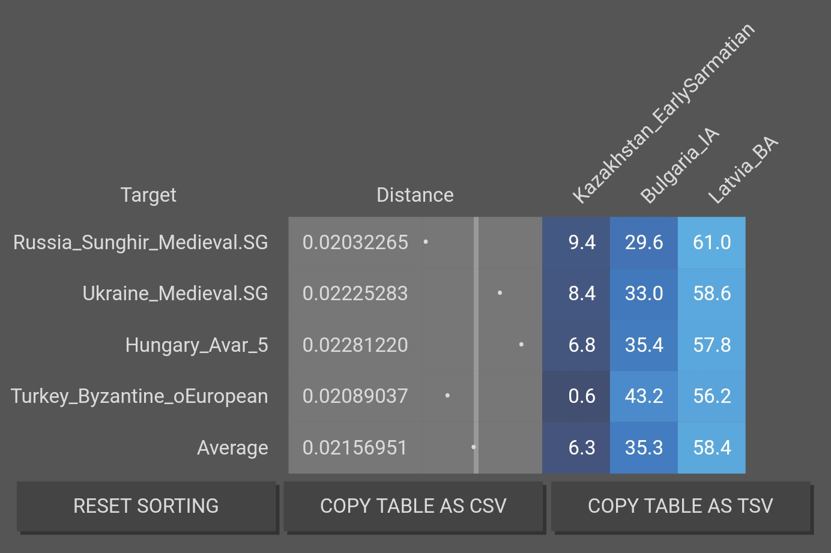Select the Hungary_Avar_5 target row label
The image size is (831, 553).
pyautogui.click(x=196, y=345)
